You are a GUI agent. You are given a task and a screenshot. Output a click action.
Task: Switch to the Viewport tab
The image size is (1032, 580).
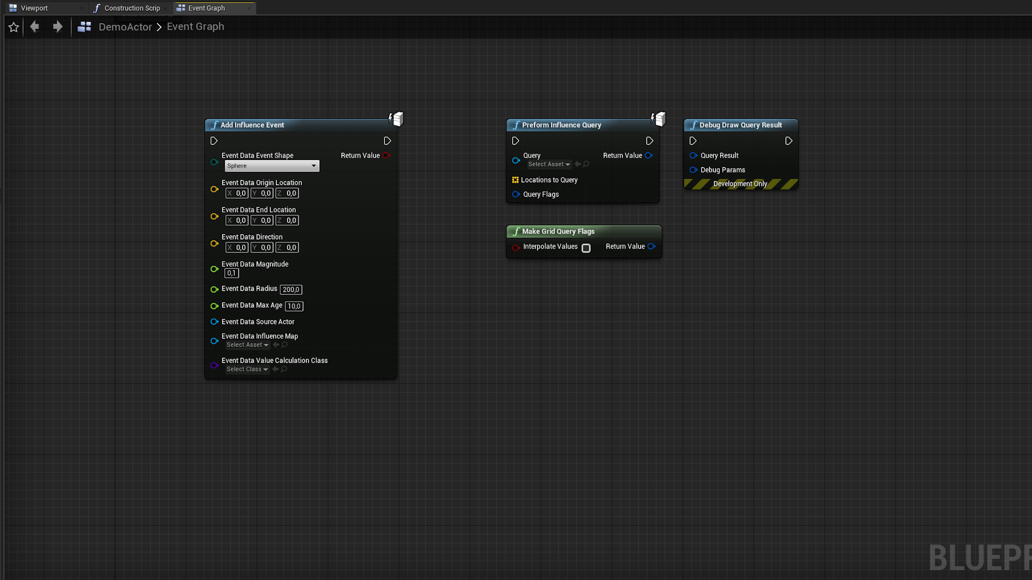[35, 8]
